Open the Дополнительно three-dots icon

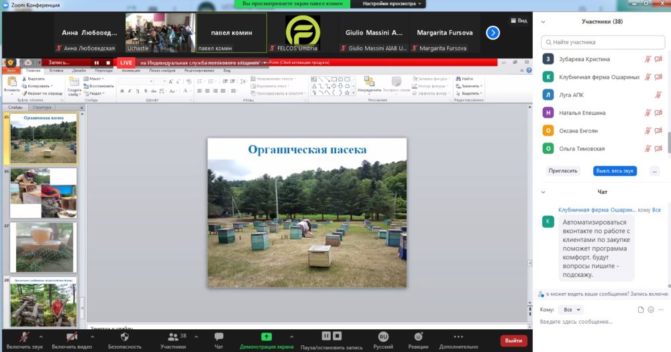pyautogui.click(x=458, y=337)
